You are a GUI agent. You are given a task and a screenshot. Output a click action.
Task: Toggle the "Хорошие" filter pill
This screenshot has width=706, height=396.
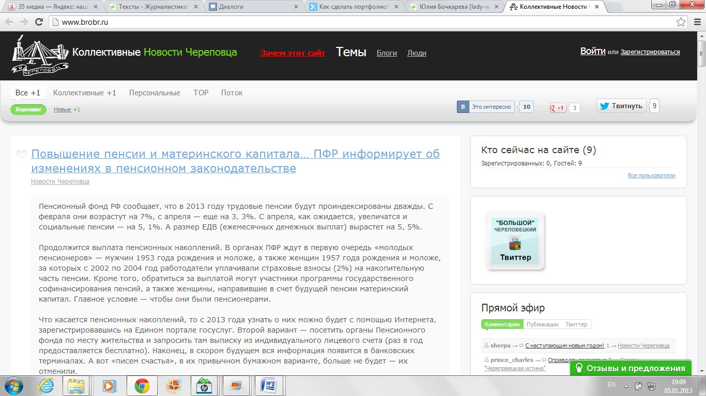[28, 109]
